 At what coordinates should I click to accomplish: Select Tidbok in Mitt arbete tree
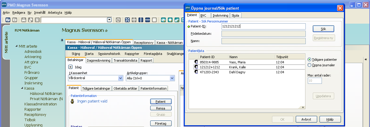[x=30, y=120]
